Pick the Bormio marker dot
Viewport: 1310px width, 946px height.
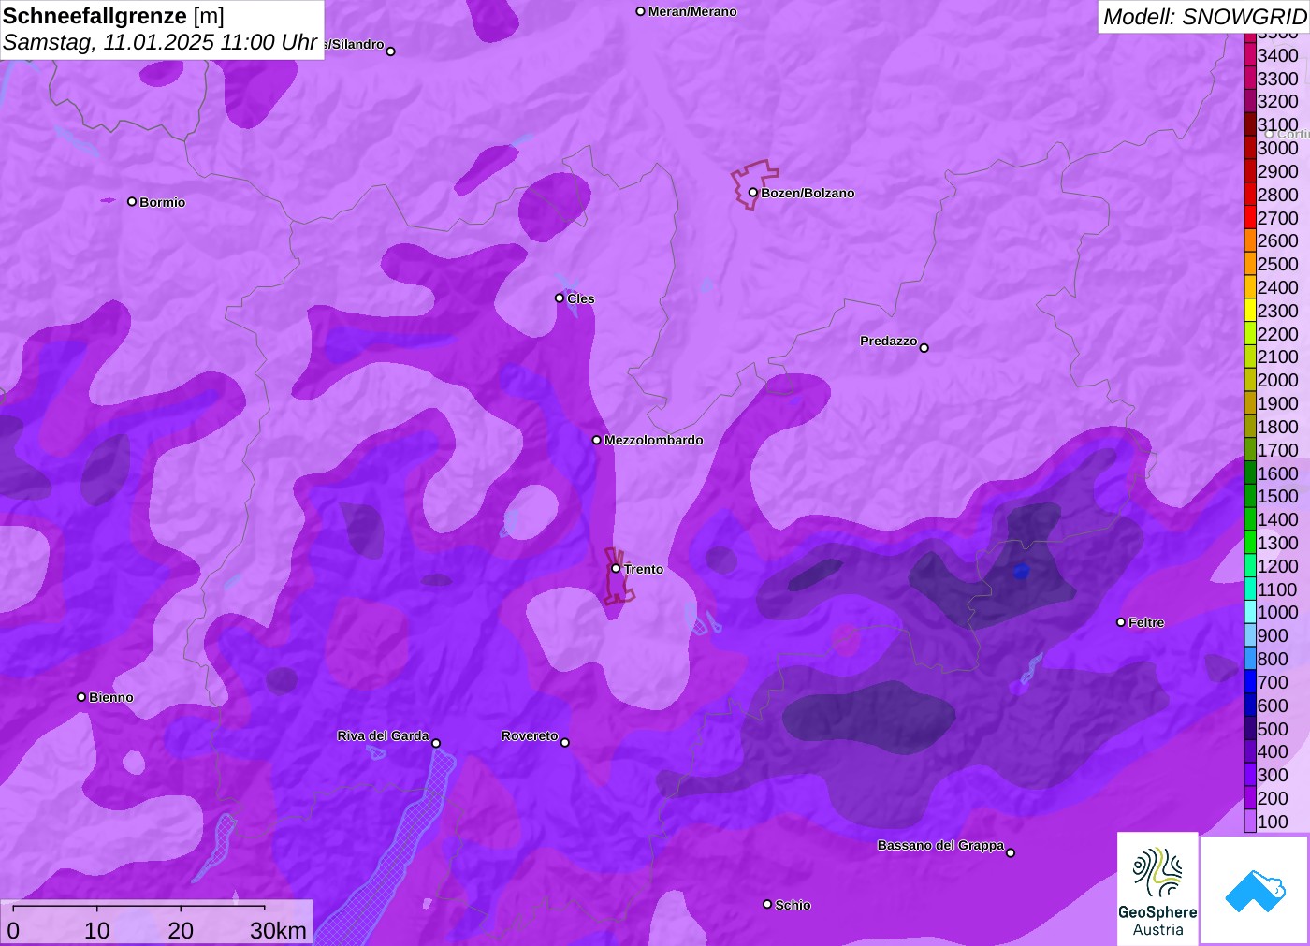coord(132,201)
